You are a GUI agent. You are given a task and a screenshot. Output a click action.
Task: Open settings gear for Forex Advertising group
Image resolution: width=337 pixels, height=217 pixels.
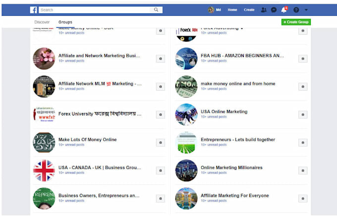(303, 31)
